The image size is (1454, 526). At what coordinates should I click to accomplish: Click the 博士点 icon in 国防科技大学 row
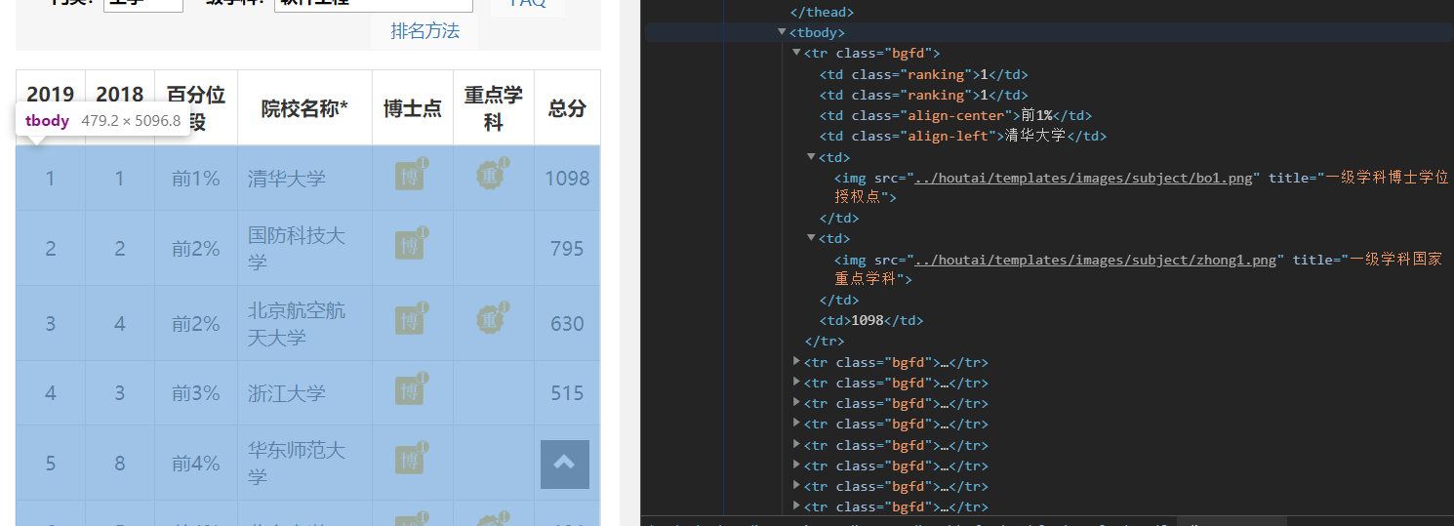(412, 244)
